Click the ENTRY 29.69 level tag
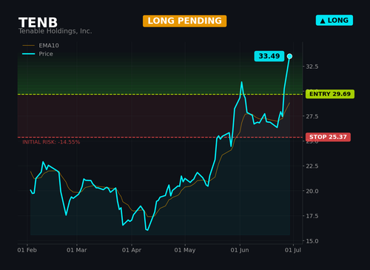 330,94
